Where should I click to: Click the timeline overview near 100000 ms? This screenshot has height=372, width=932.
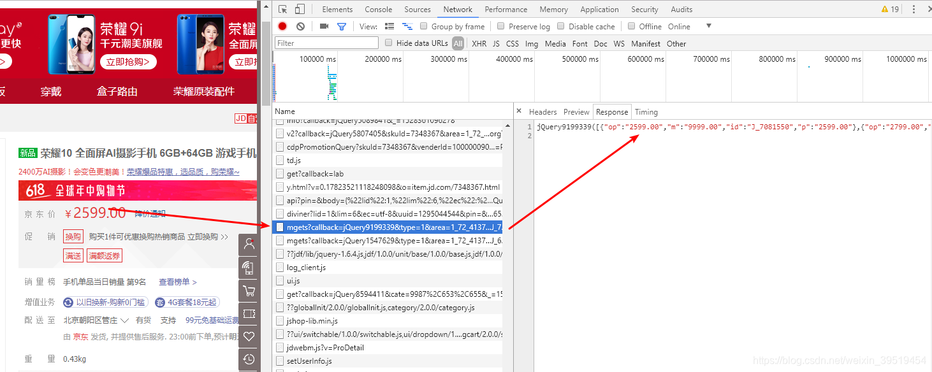click(317, 59)
